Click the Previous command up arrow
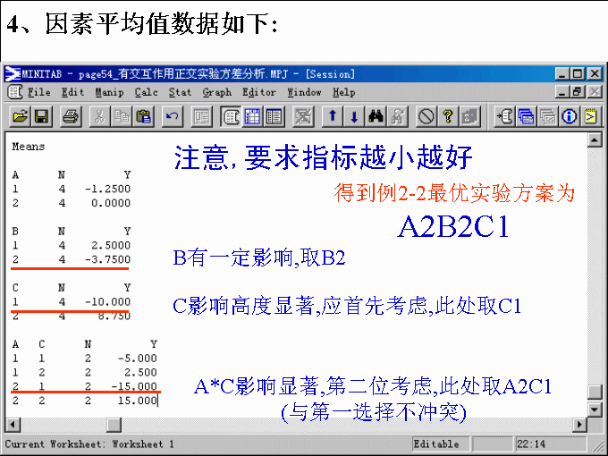 [x=333, y=115]
